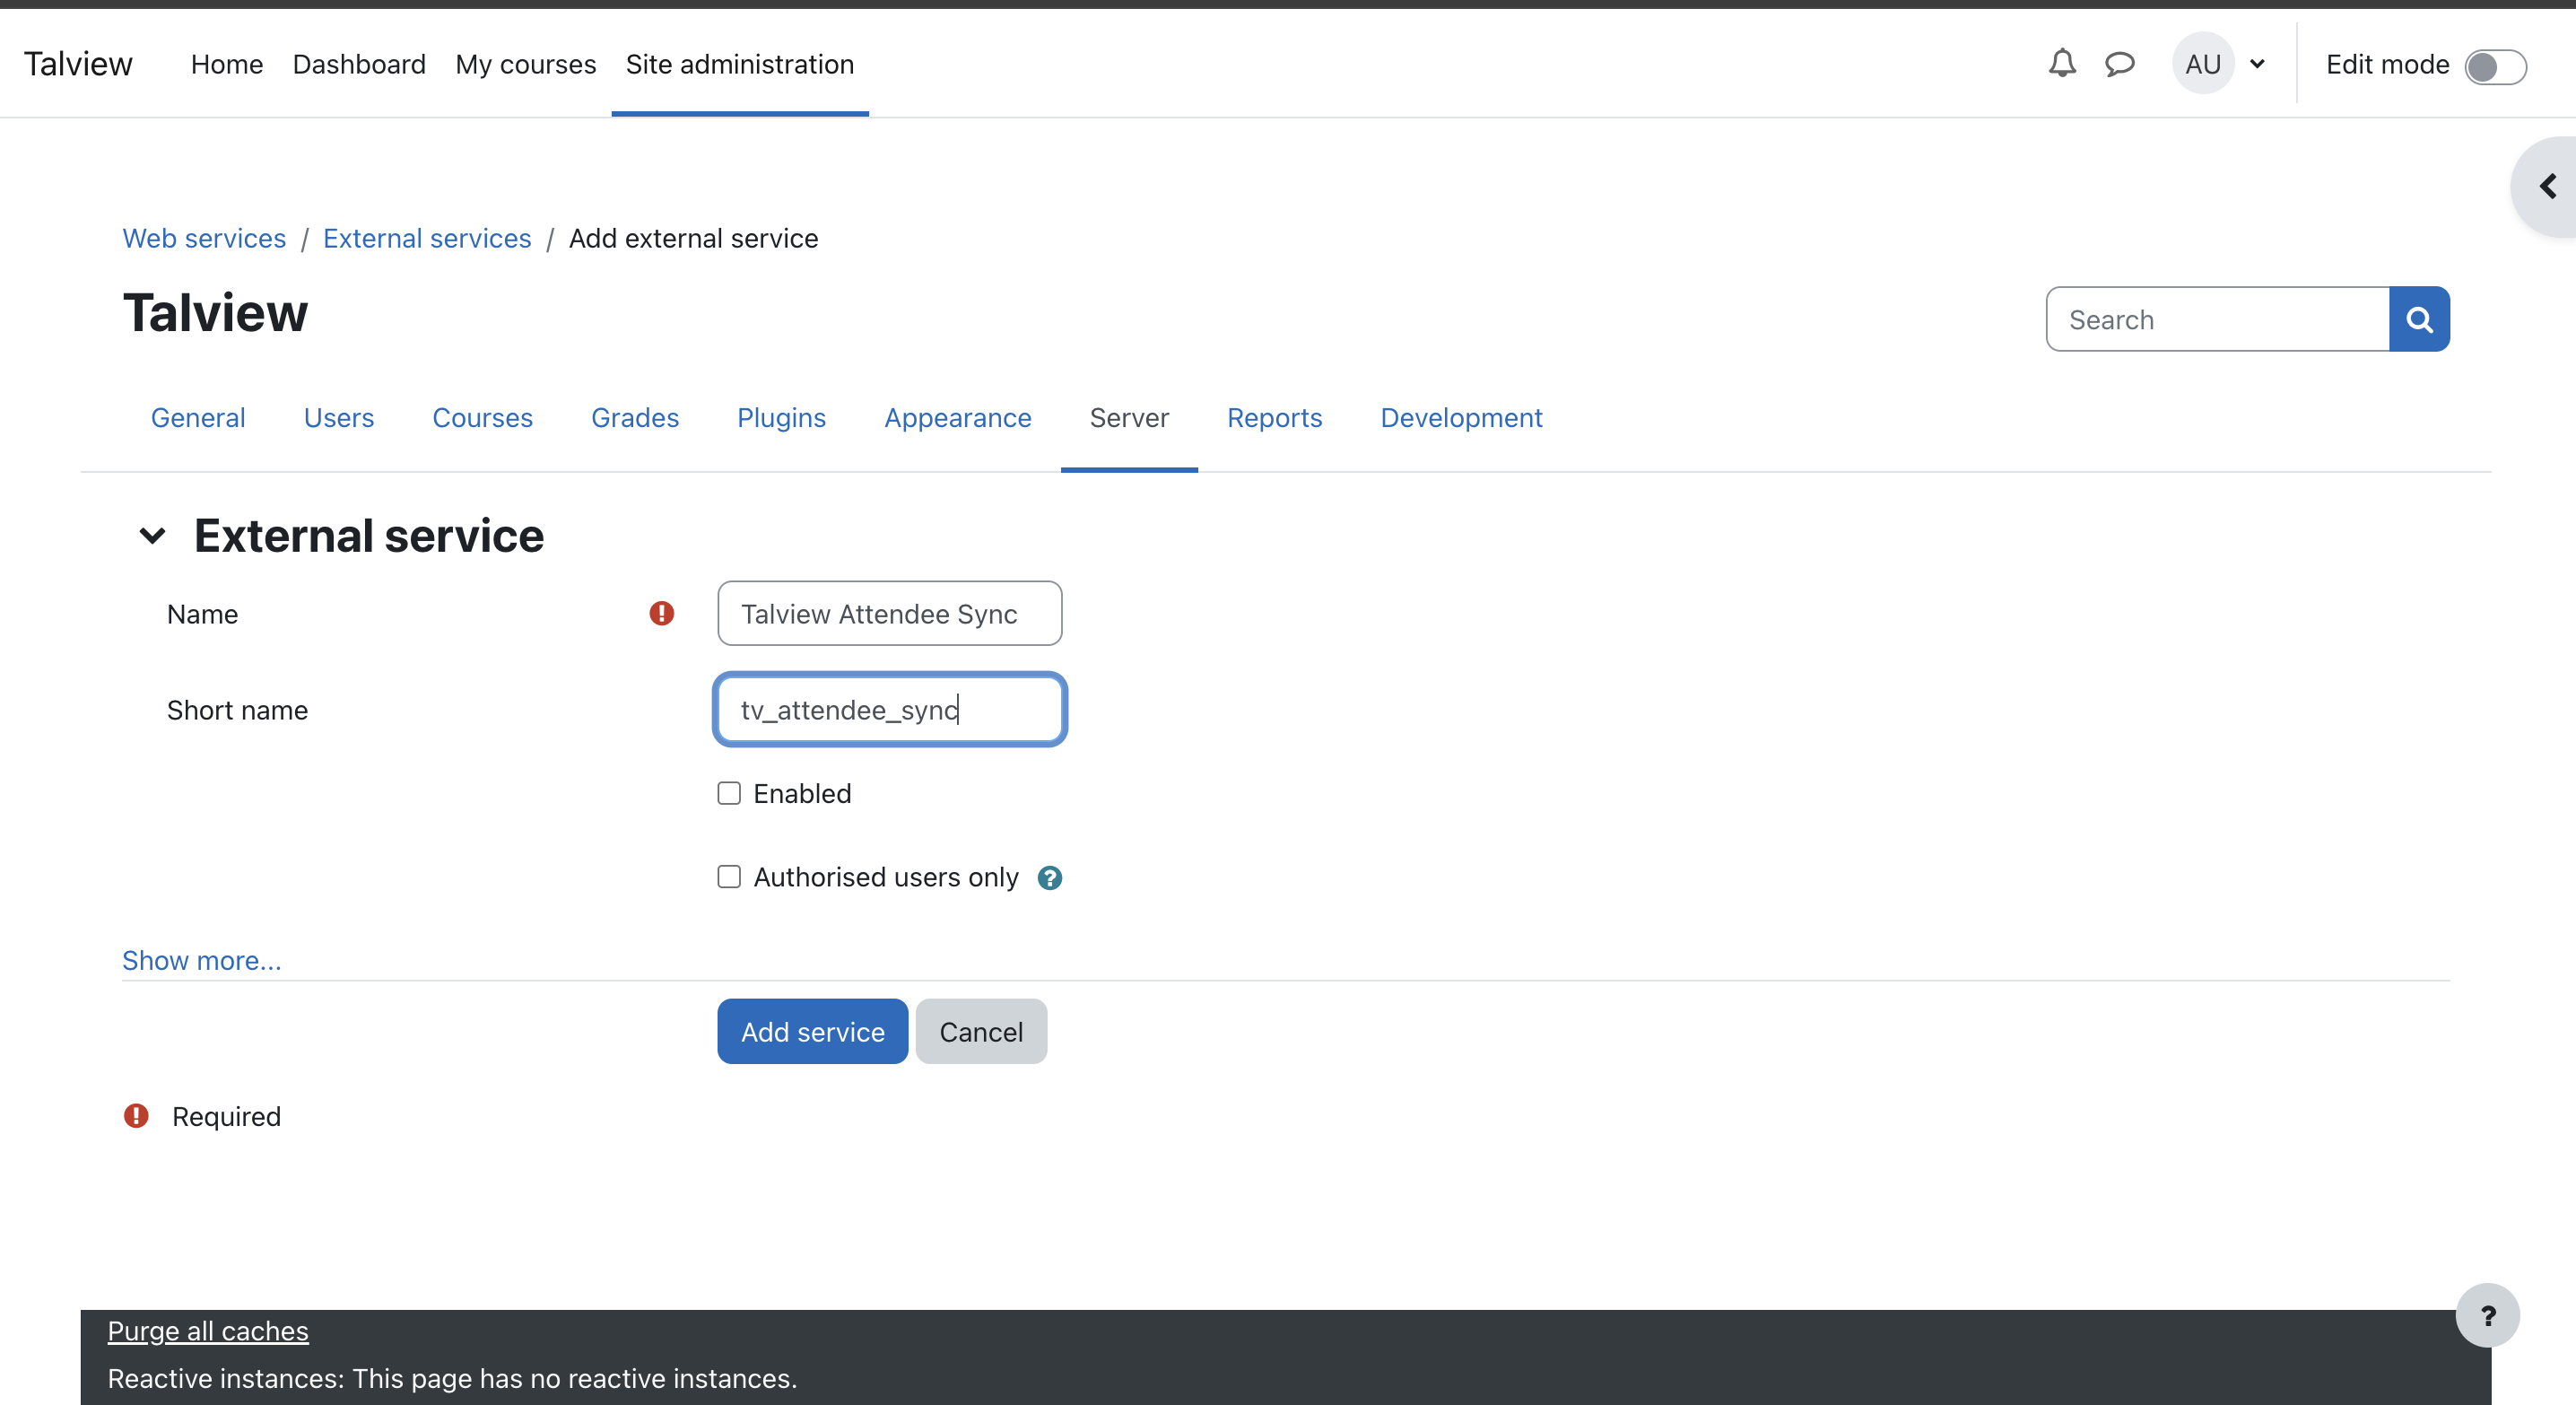Click the footer question mark button

point(2487,1315)
